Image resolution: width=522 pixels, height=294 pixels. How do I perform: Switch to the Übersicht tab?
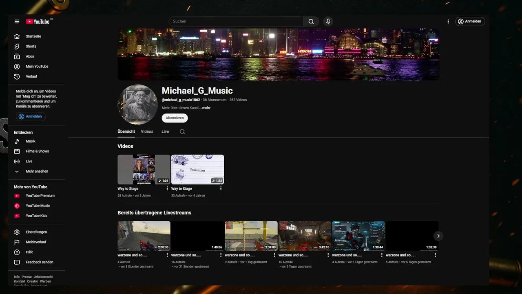[x=126, y=131]
